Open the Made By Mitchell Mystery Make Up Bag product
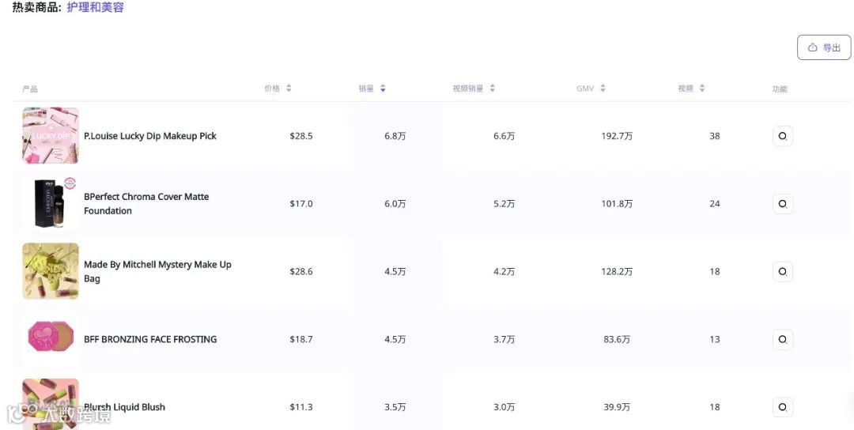This screenshot has width=854, height=430. point(157,271)
